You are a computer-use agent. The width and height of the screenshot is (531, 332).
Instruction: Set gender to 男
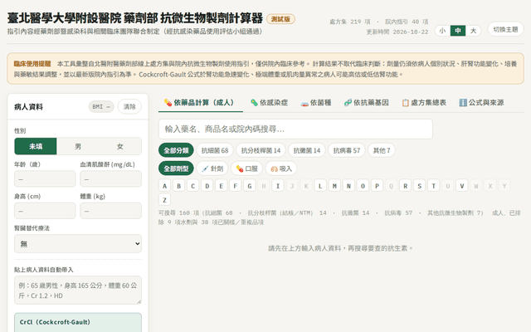click(x=78, y=146)
